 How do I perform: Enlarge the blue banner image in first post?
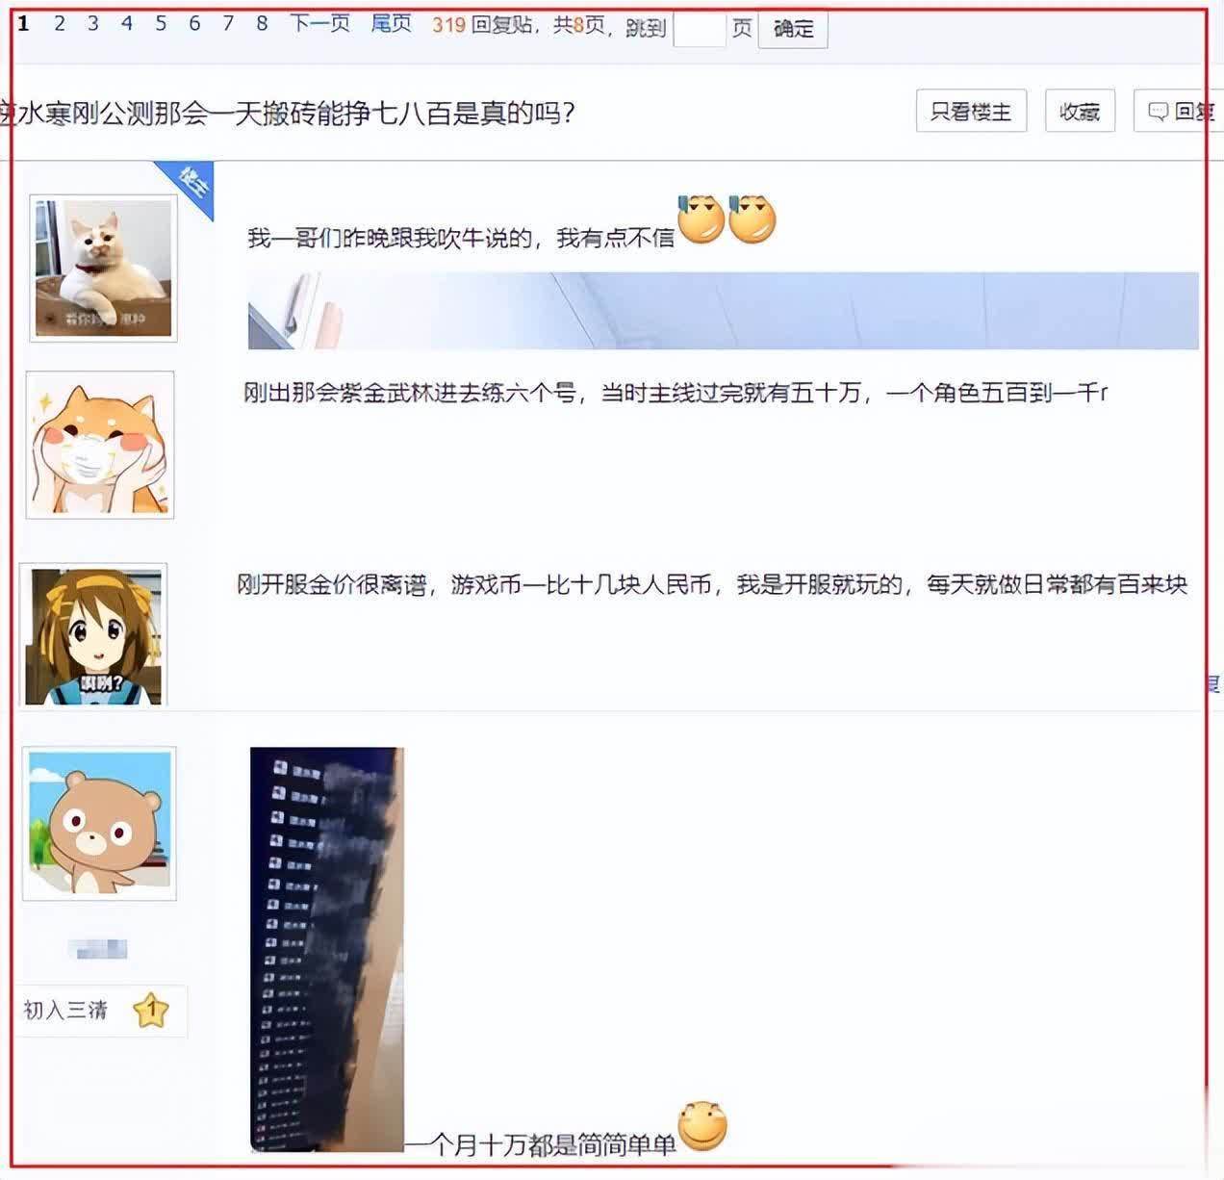tap(724, 310)
